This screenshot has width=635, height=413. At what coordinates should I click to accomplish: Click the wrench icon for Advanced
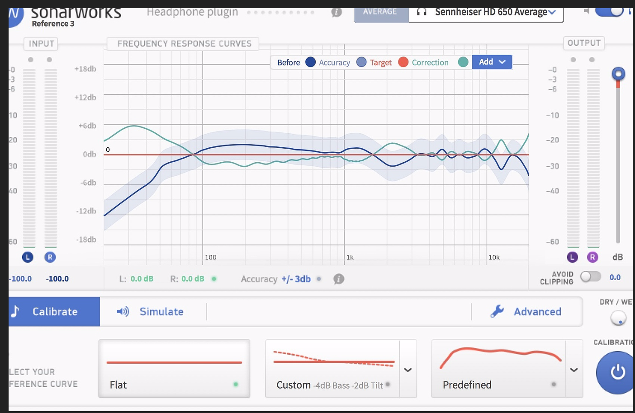pyautogui.click(x=498, y=311)
